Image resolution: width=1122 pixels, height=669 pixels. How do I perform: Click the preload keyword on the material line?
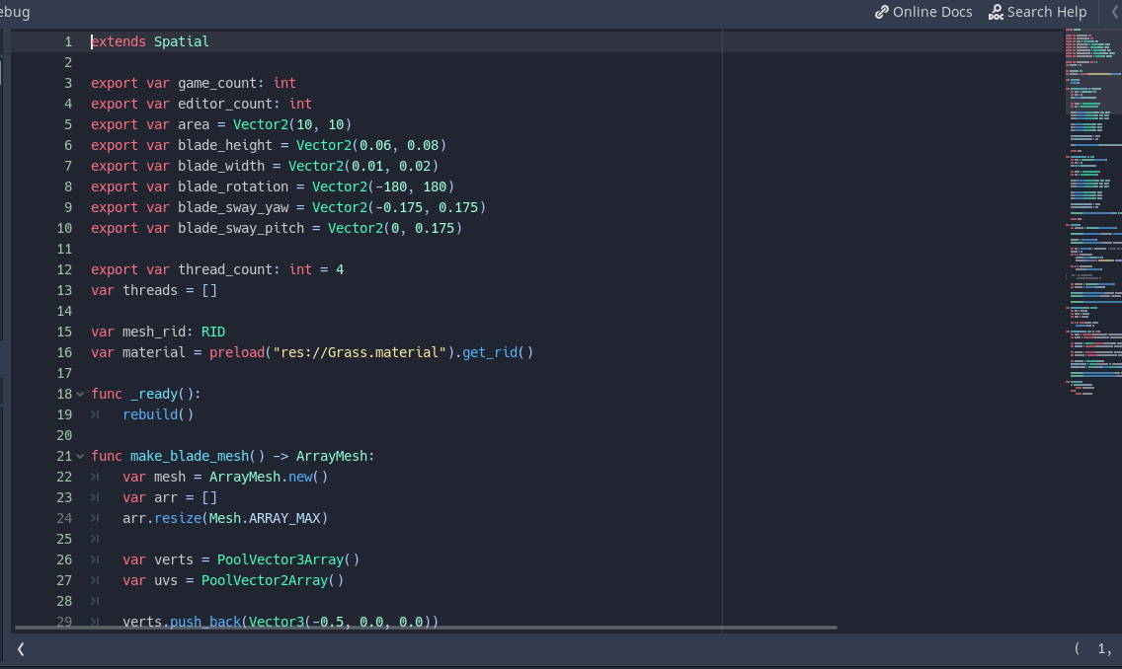coord(237,352)
